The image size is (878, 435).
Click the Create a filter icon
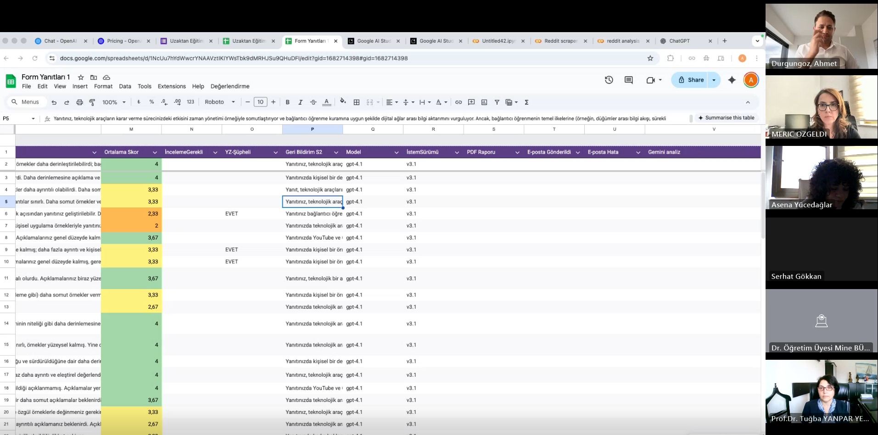pyautogui.click(x=497, y=102)
